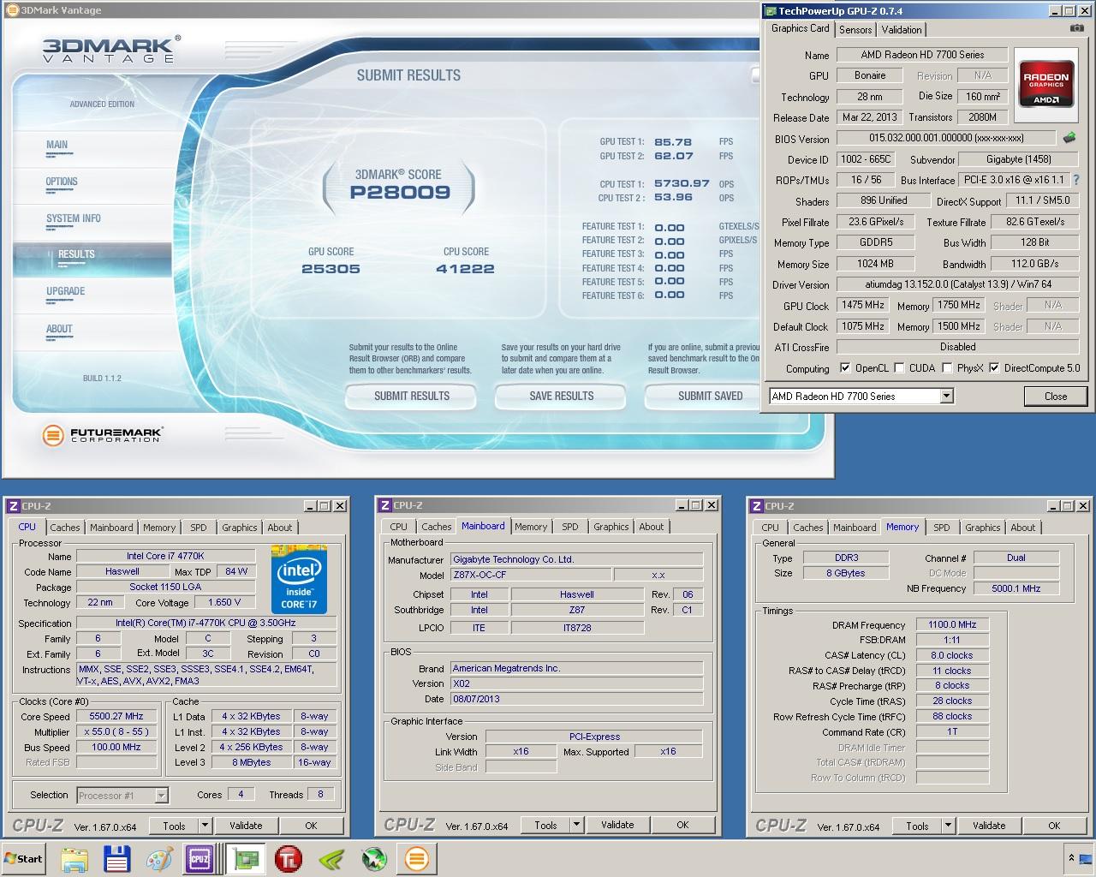
Task: Click the Futuremark Corporation logo
Action: 101,435
